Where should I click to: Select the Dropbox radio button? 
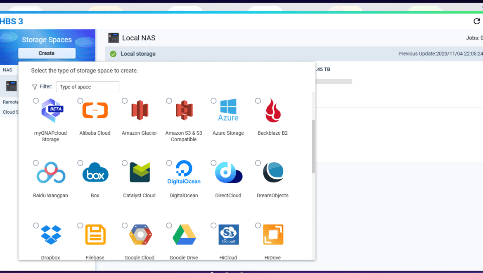click(x=36, y=225)
